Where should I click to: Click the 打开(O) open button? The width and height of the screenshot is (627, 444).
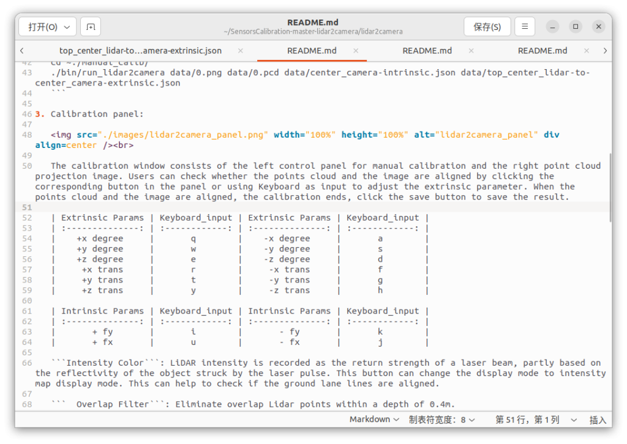coord(42,27)
